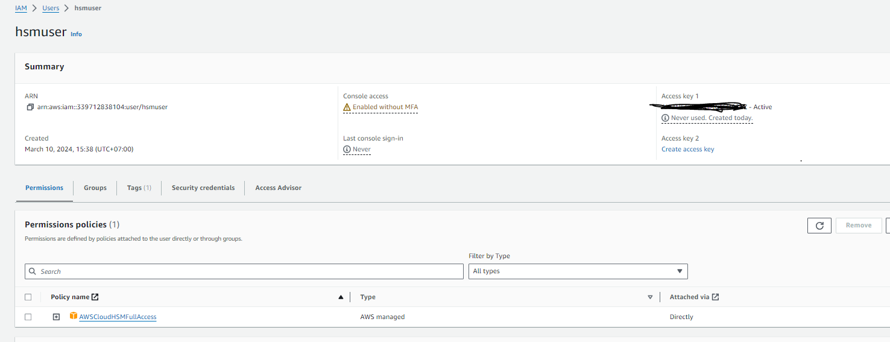Select the AWSCloudHSMFullAccess row checkbox

point(28,317)
